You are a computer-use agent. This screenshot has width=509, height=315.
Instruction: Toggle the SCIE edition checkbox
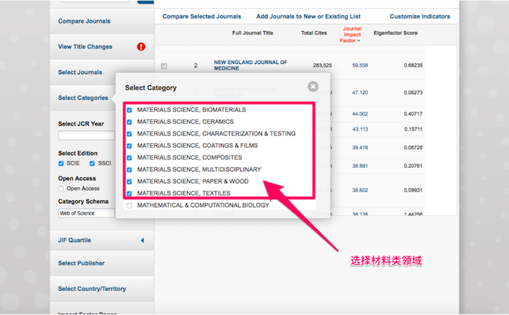pyautogui.click(x=61, y=163)
